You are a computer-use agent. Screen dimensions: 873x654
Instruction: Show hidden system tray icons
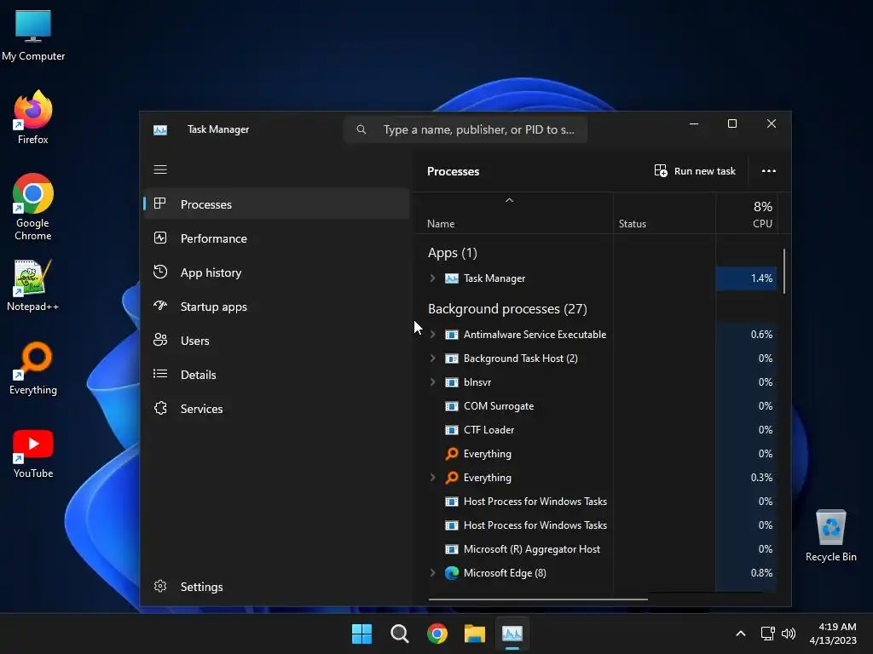click(741, 634)
